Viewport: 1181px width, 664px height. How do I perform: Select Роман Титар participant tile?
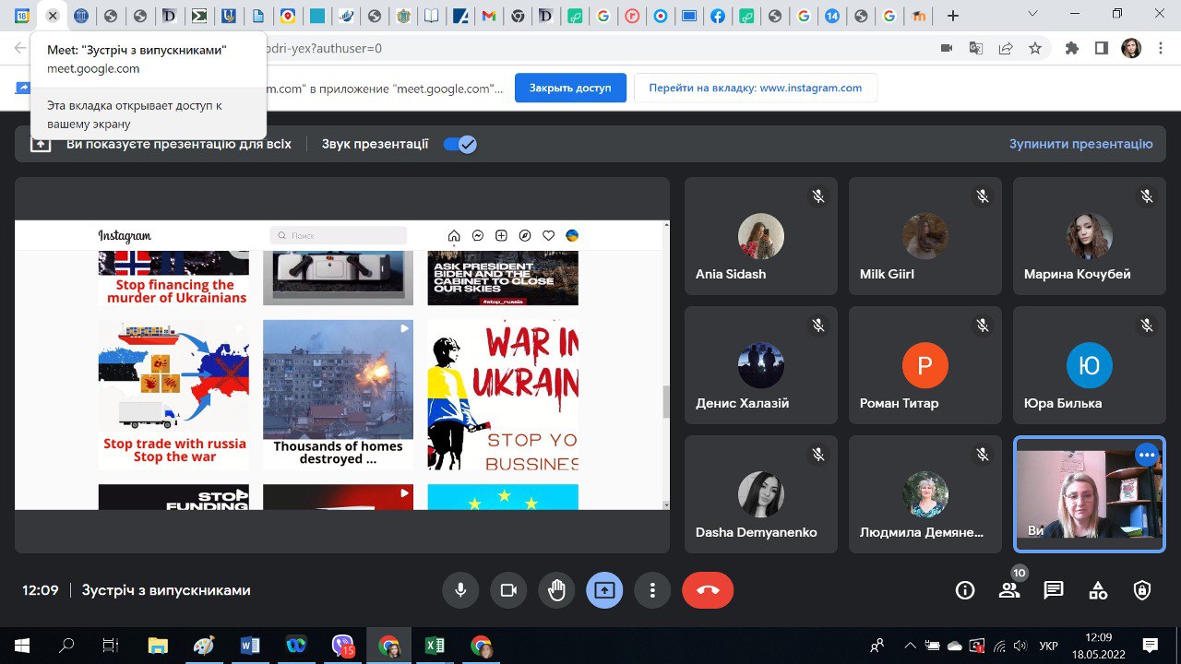pyautogui.click(x=925, y=365)
